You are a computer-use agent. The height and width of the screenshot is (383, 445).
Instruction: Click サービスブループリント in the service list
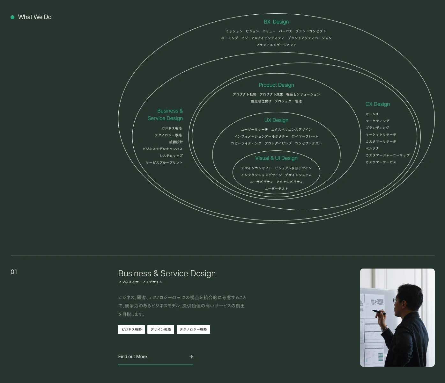pyautogui.click(x=164, y=163)
